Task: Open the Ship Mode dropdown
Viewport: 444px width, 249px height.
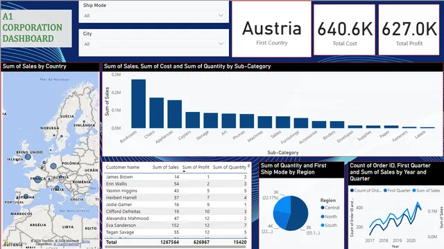Action: [x=154, y=15]
